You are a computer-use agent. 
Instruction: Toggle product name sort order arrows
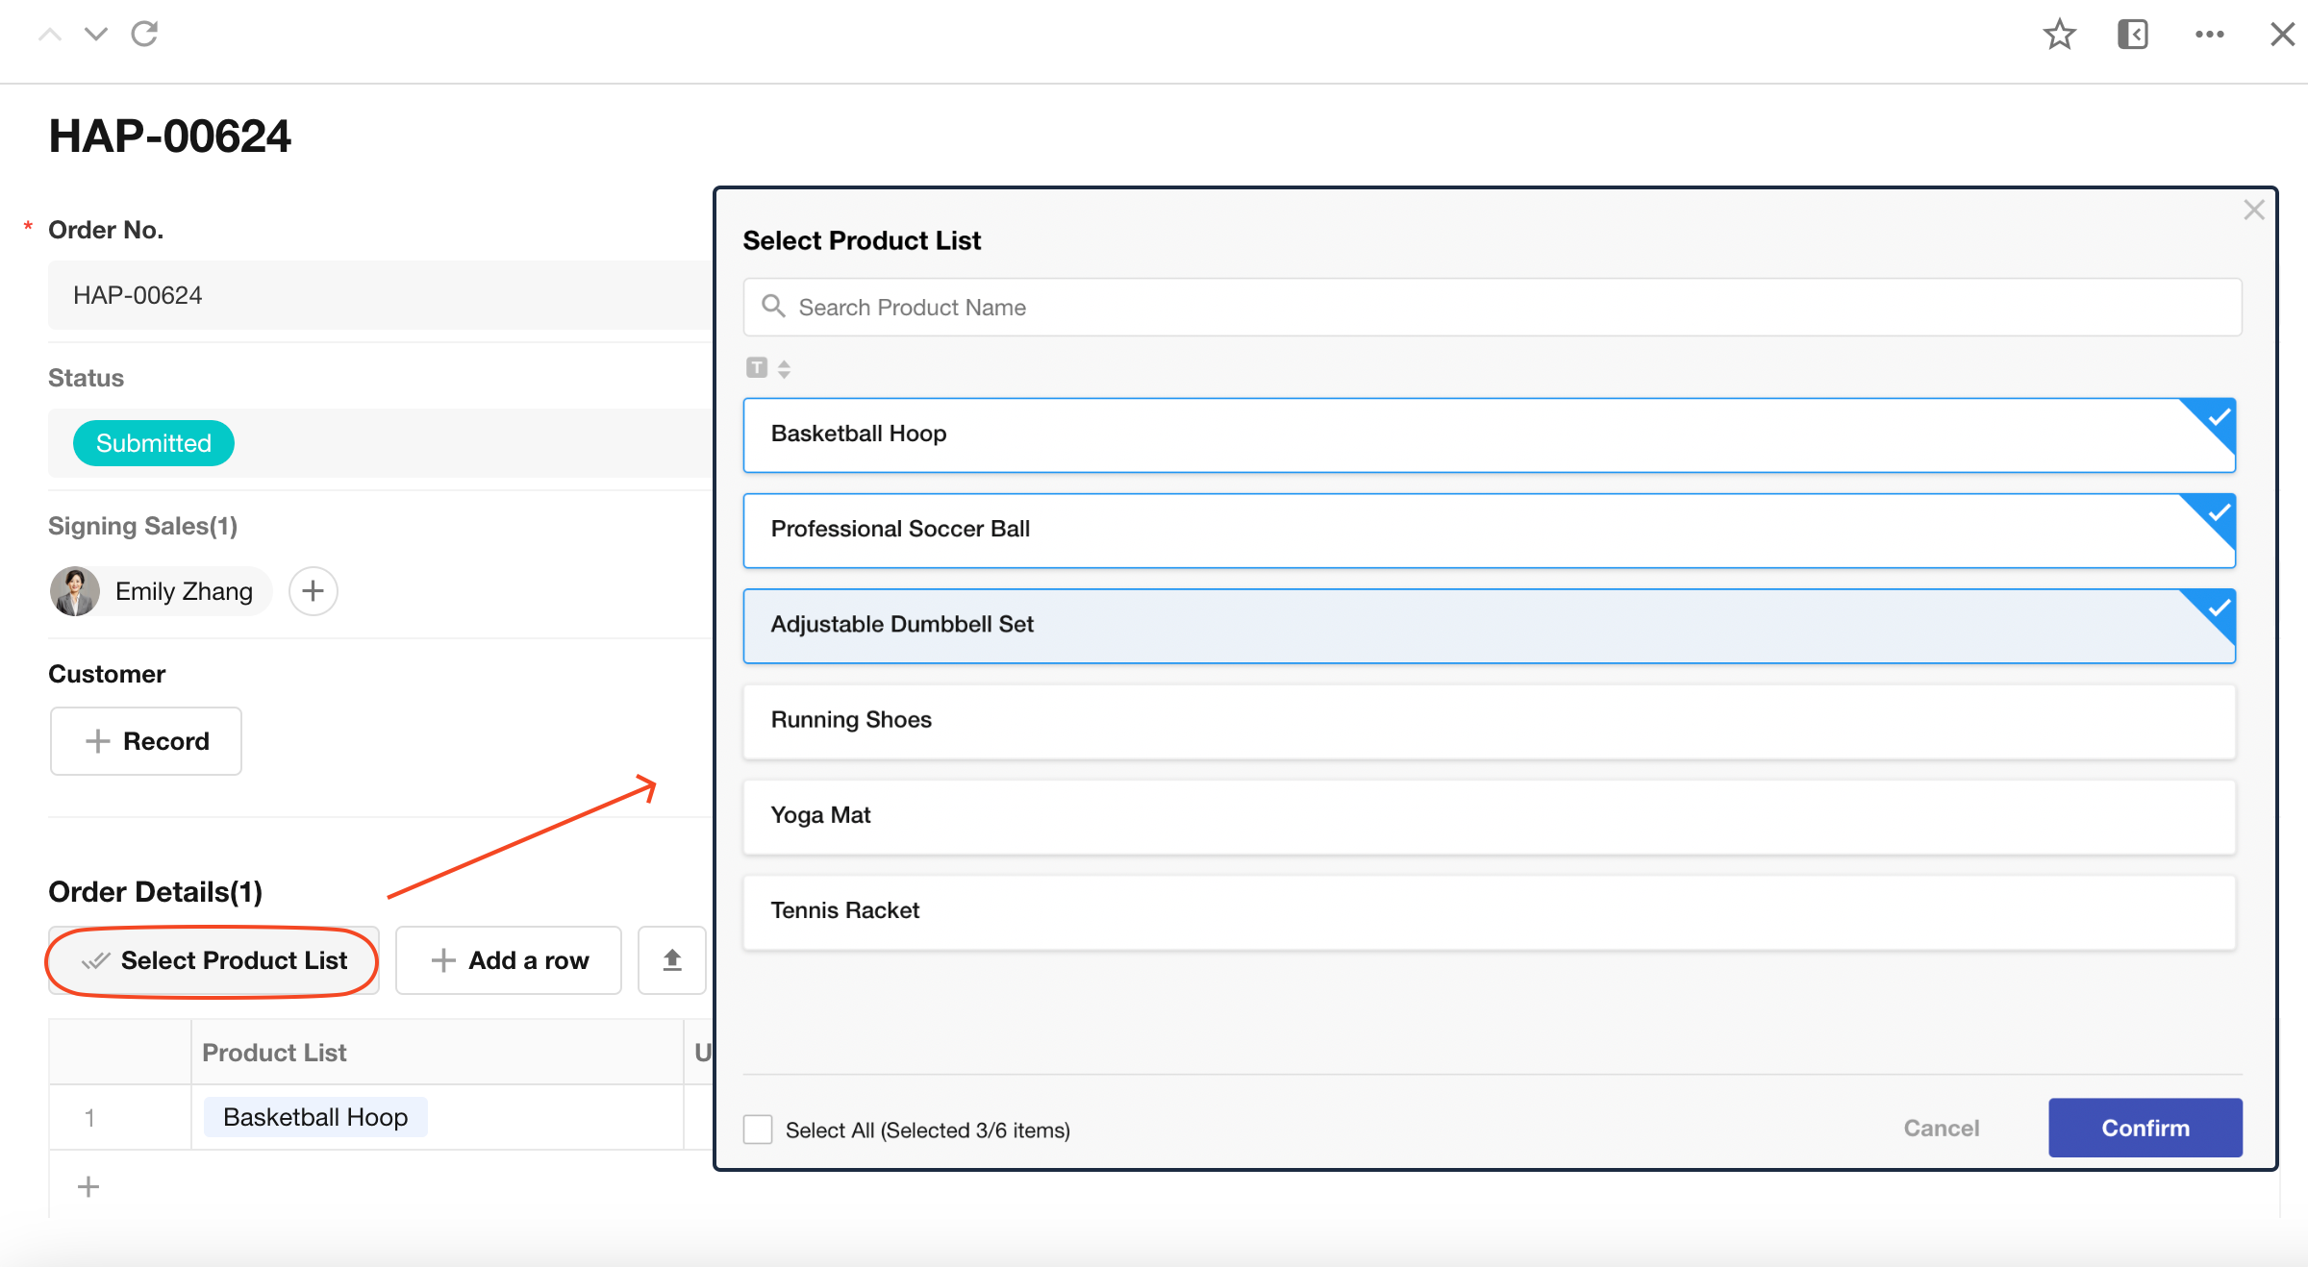pyautogui.click(x=784, y=369)
